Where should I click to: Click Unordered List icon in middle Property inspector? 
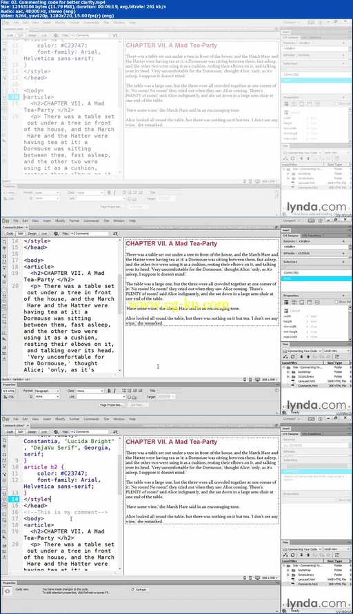124,391
